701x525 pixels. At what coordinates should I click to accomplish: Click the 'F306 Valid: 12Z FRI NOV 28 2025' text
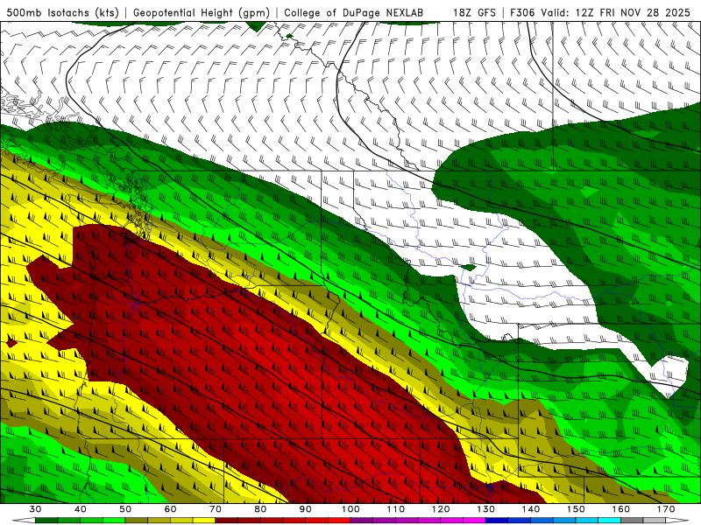(x=601, y=13)
